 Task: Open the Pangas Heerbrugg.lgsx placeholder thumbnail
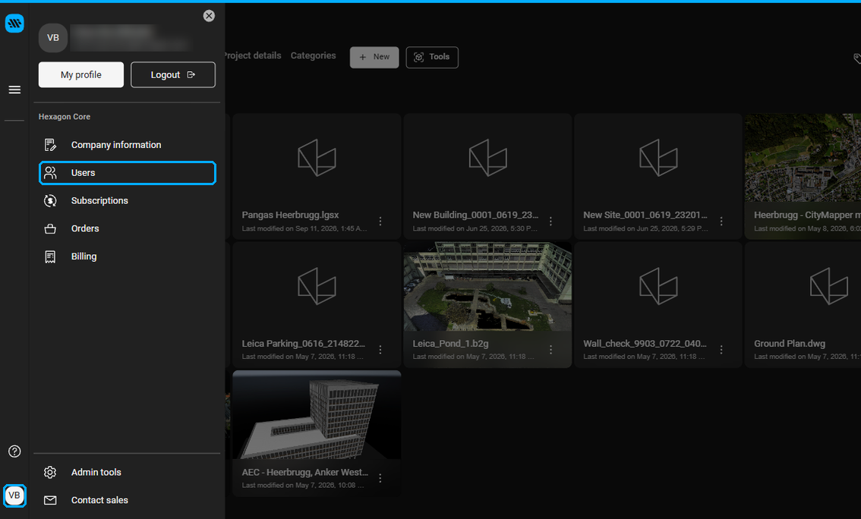pos(317,158)
